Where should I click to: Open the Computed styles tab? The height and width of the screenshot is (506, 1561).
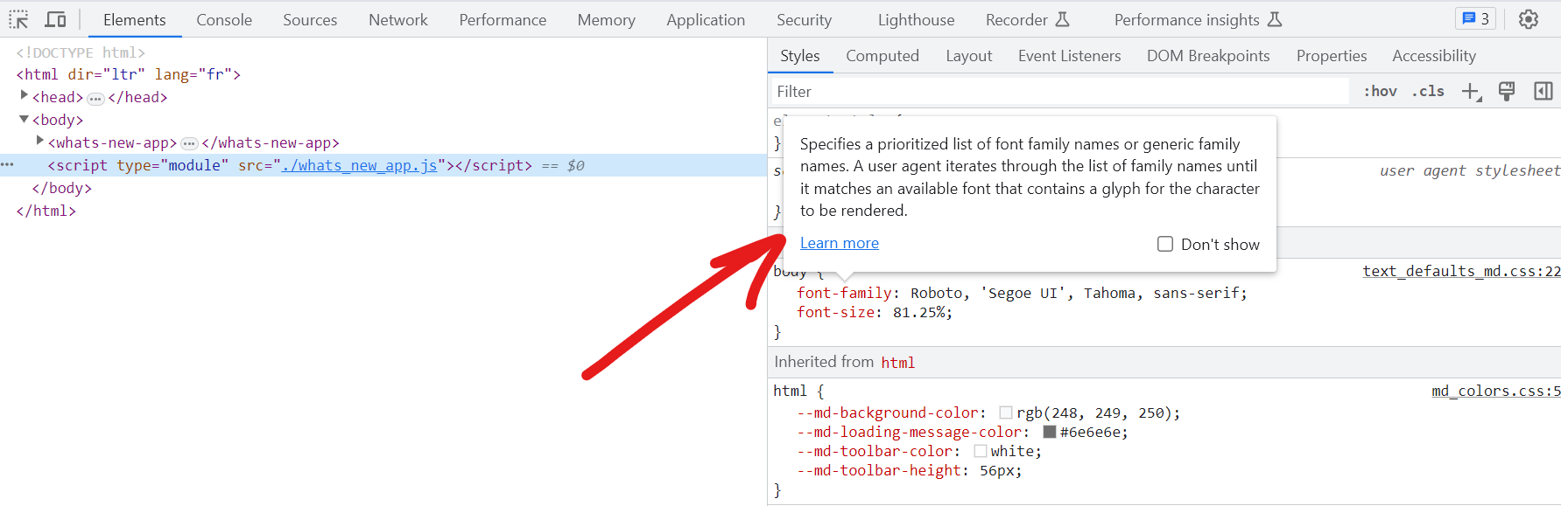click(x=882, y=56)
